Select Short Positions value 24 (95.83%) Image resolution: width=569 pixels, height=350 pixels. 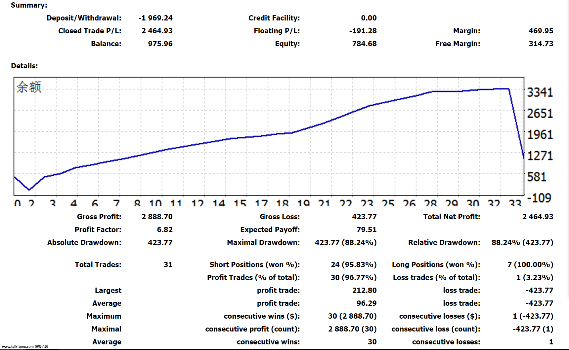pos(354,264)
